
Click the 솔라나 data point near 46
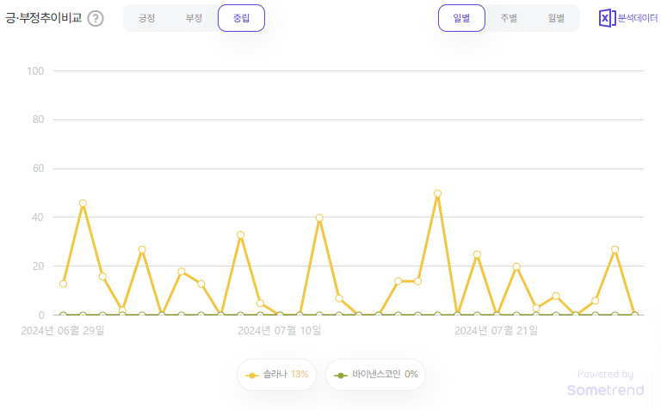click(x=83, y=204)
